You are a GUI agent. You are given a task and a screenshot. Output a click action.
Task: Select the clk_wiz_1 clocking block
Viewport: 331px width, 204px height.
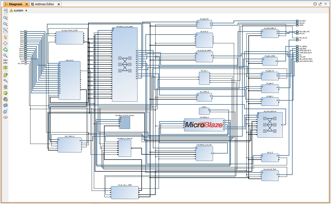coord(204,78)
